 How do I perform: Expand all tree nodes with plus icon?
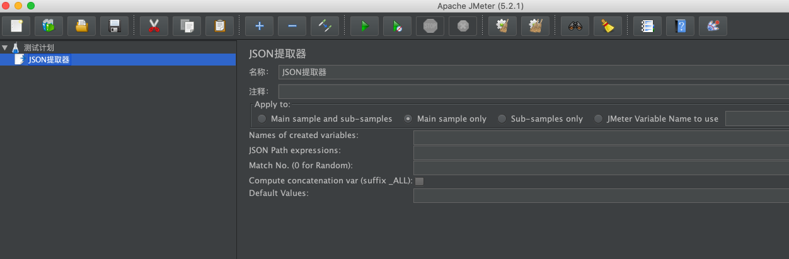pyautogui.click(x=259, y=26)
